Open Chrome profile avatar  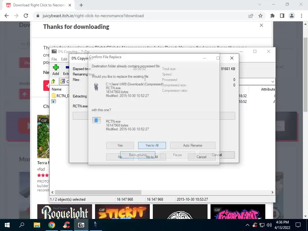tap(292, 16)
